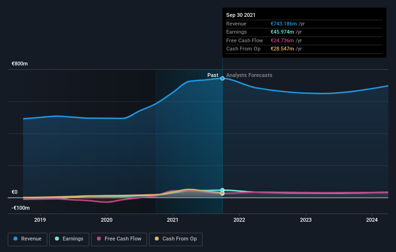Click the Revenue row label in tooltip

click(x=236, y=24)
